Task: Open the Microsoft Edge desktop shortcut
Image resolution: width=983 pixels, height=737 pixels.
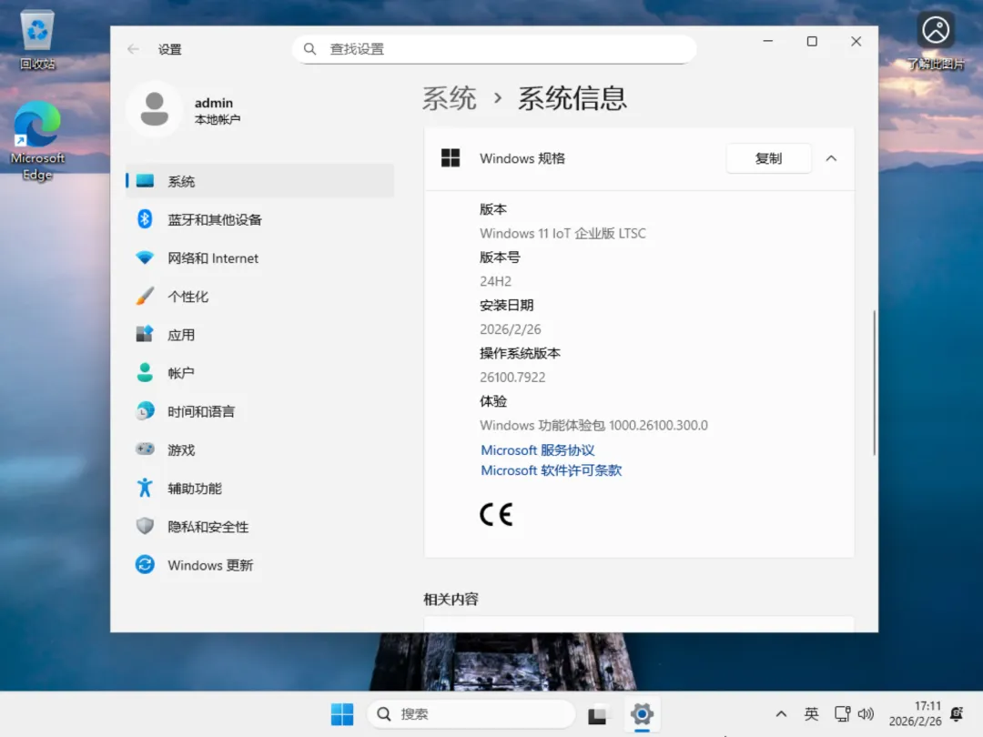Action: point(37,142)
